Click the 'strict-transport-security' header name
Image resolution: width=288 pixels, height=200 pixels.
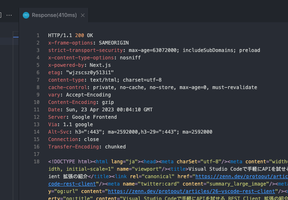coord(86,50)
